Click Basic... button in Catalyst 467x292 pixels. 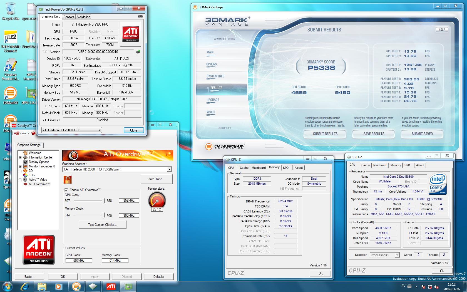[x=29, y=277]
